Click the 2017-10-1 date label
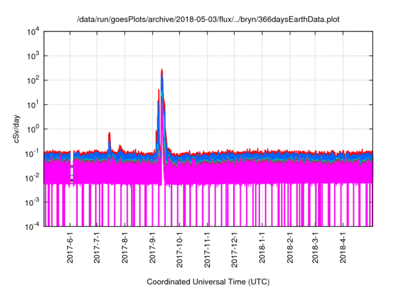 click(x=180, y=249)
